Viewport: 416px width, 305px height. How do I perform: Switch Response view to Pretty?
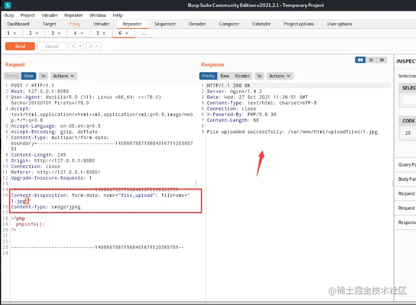pos(208,76)
